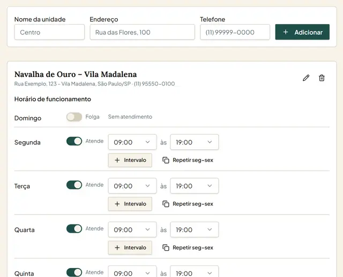Click the Folga label next to Domingo
The image size is (343, 277).
click(92, 117)
